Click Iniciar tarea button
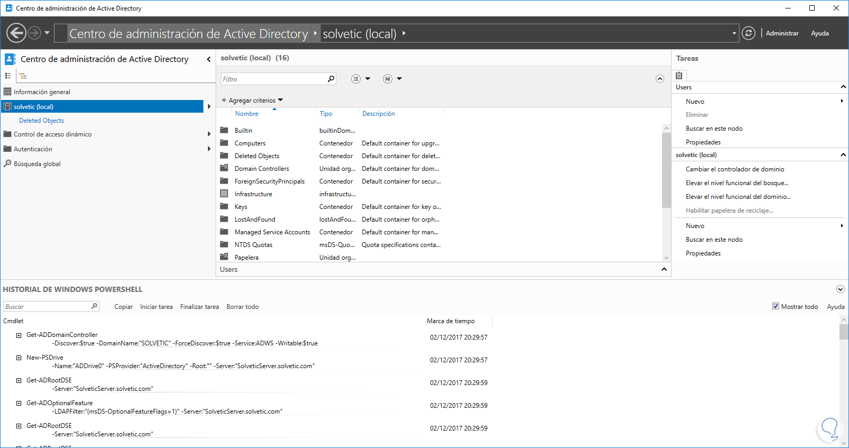Screen dimensions: 849x448 coord(156,307)
